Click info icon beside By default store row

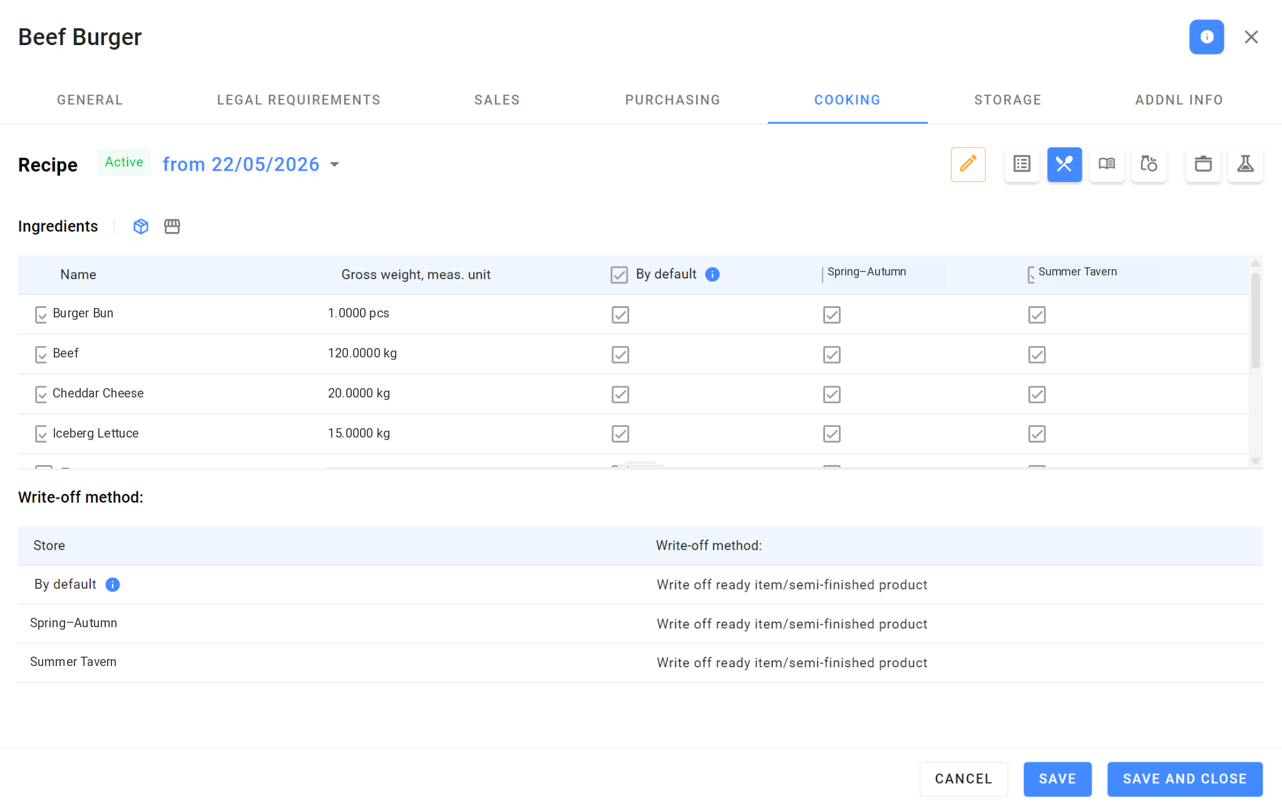tap(113, 585)
